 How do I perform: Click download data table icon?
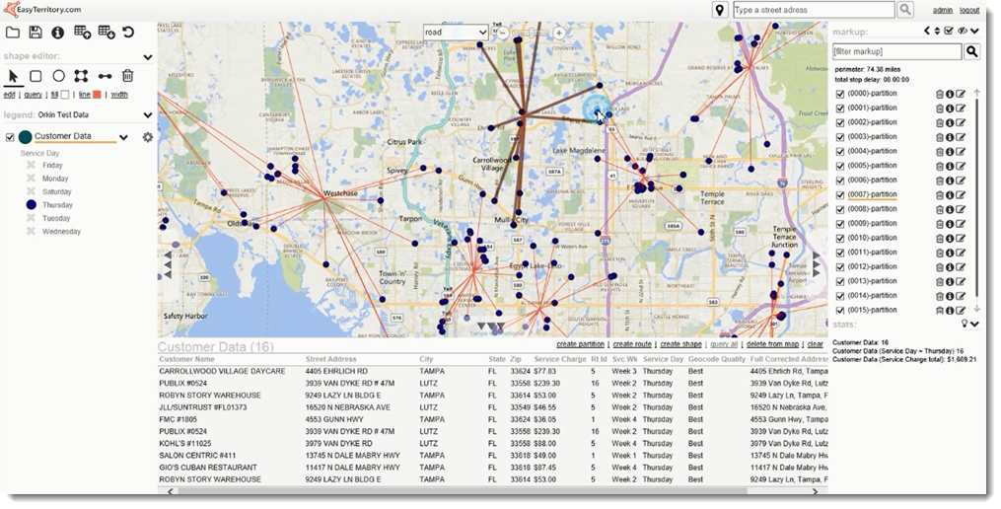(106, 33)
